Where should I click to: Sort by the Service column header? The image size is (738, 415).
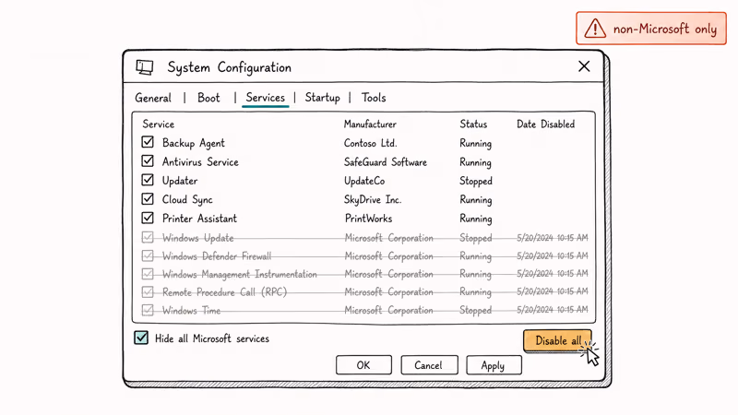159,125
